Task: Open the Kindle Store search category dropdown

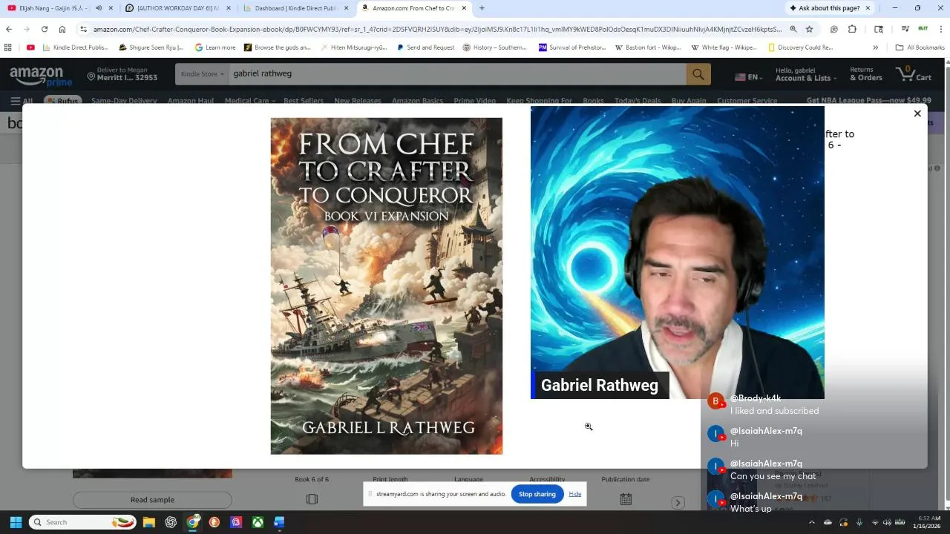Action: (x=202, y=74)
